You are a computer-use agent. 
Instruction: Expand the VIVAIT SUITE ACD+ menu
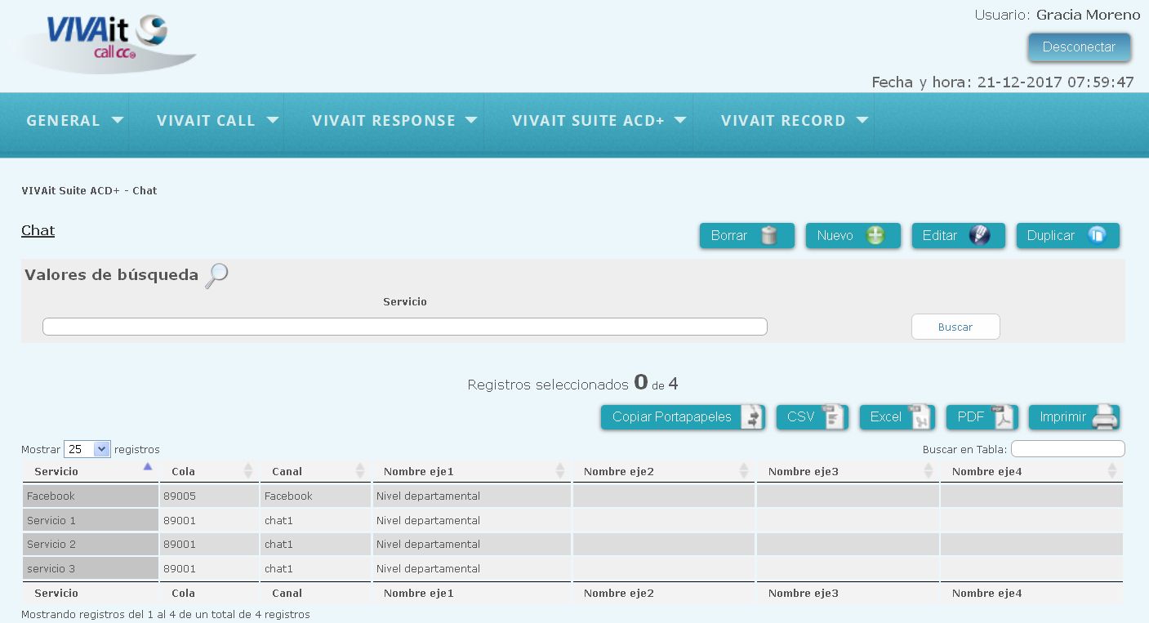point(599,120)
